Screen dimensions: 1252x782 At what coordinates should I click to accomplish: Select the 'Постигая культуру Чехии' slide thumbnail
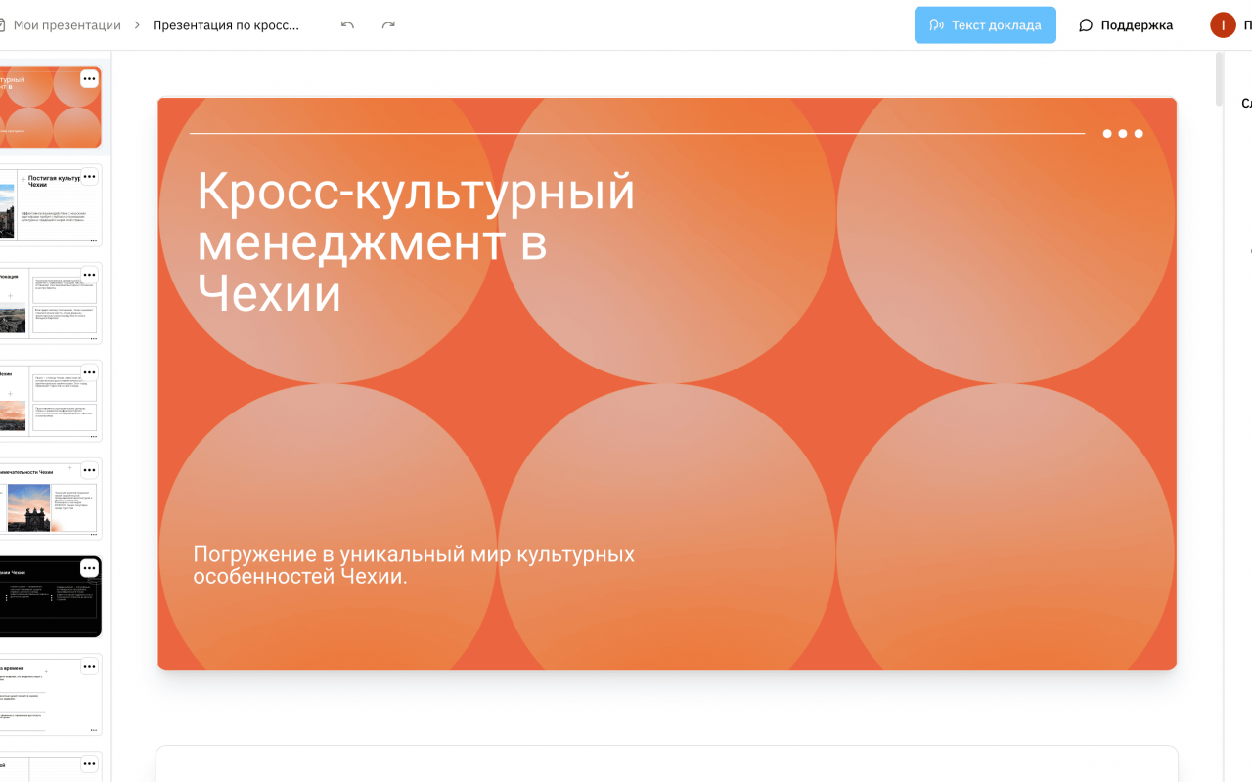(51, 205)
